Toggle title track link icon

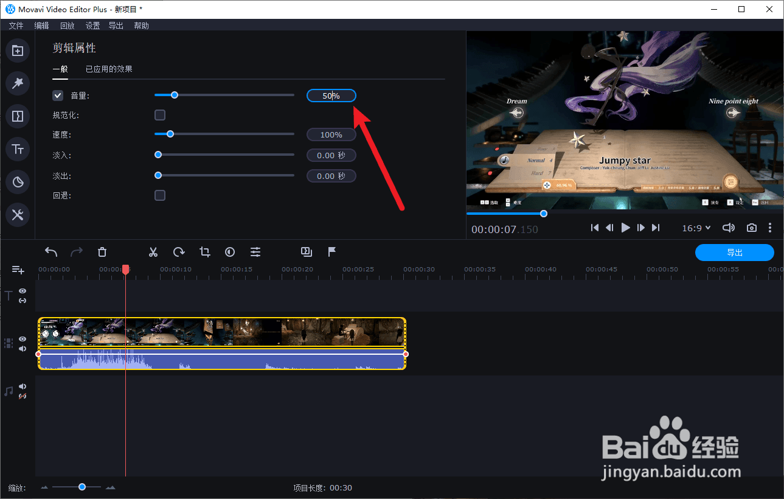23,301
